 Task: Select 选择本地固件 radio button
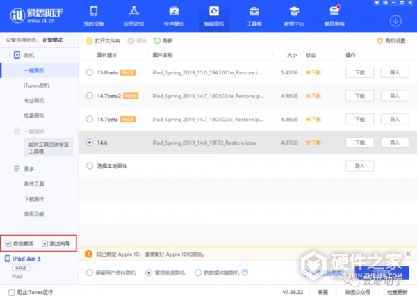tap(90, 166)
